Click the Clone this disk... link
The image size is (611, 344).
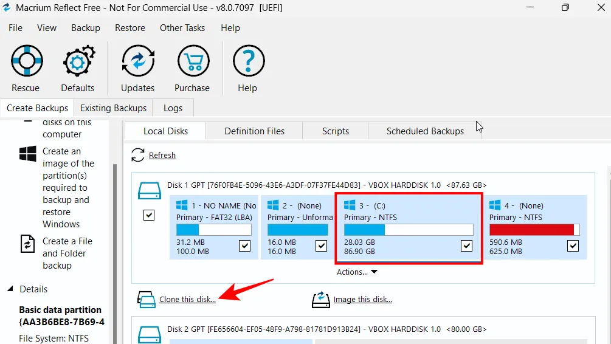187,299
